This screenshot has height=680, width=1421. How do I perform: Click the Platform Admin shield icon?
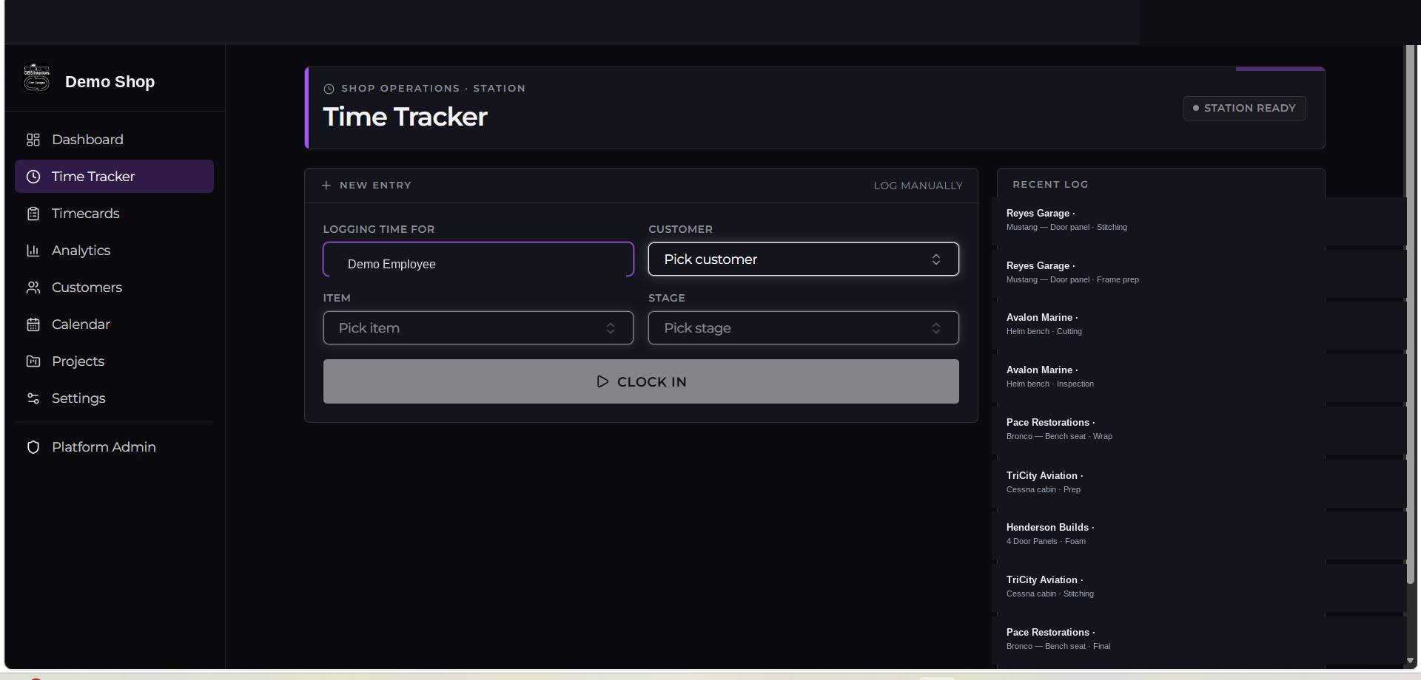33,447
